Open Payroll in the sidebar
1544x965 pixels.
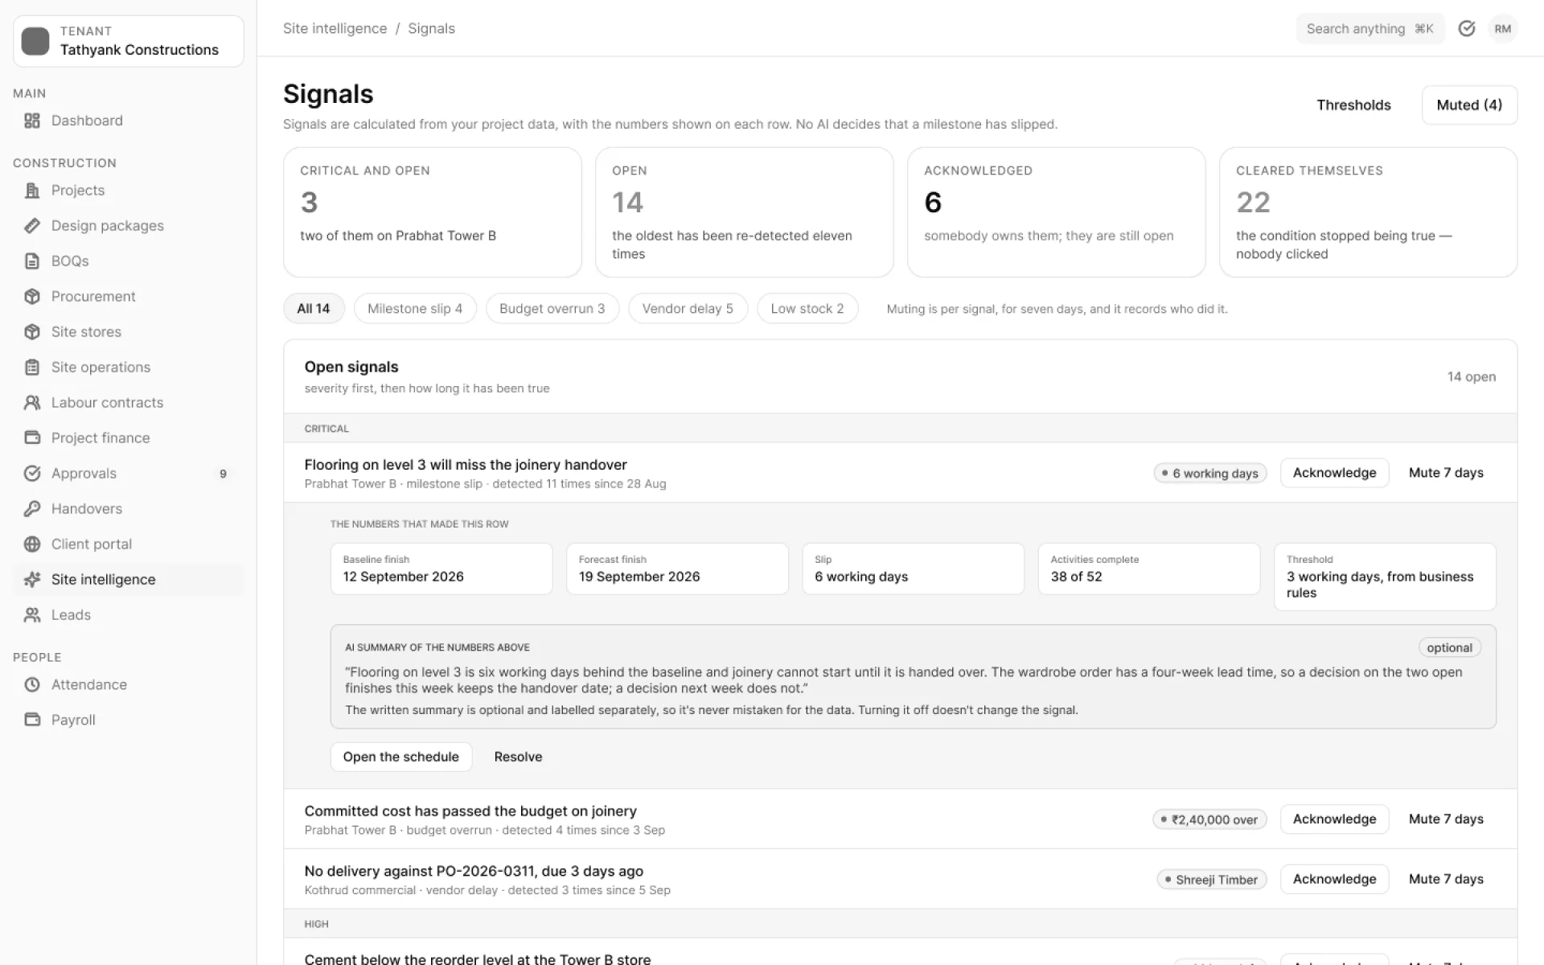(x=129, y=721)
